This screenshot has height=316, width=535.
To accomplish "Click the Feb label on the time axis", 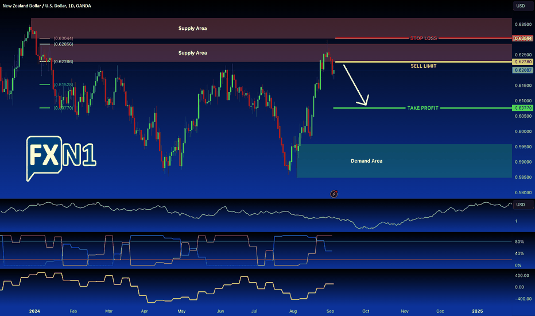I will click(x=73, y=311).
